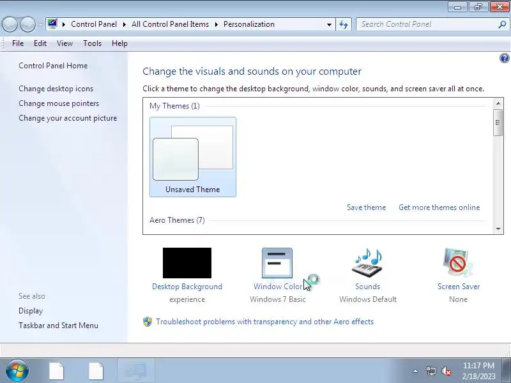The image size is (511, 383).
Task: Open Change mouse pointers link
Action: (x=59, y=103)
